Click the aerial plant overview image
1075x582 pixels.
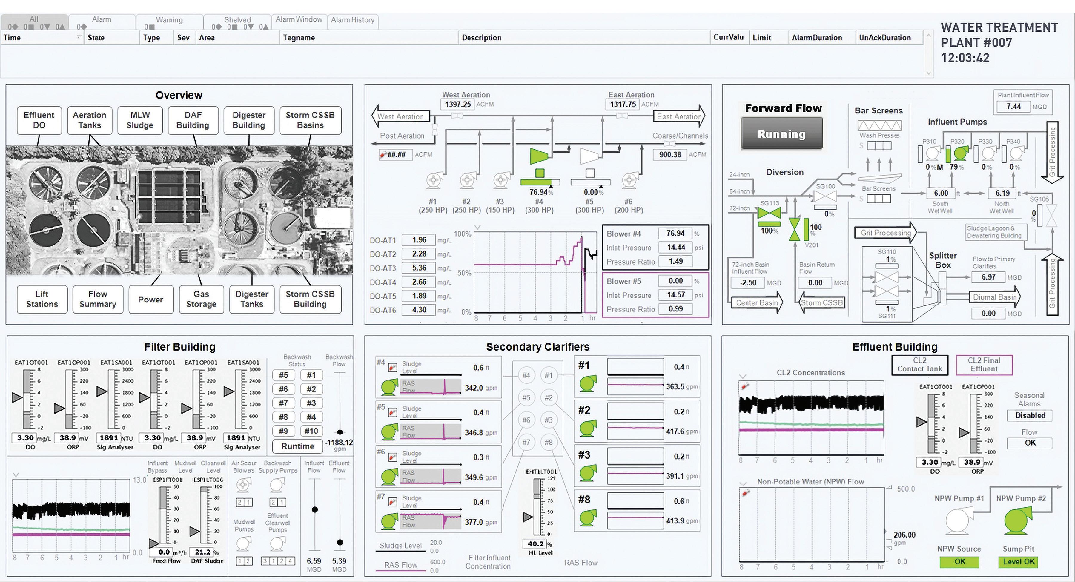click(x=179, y=210)
